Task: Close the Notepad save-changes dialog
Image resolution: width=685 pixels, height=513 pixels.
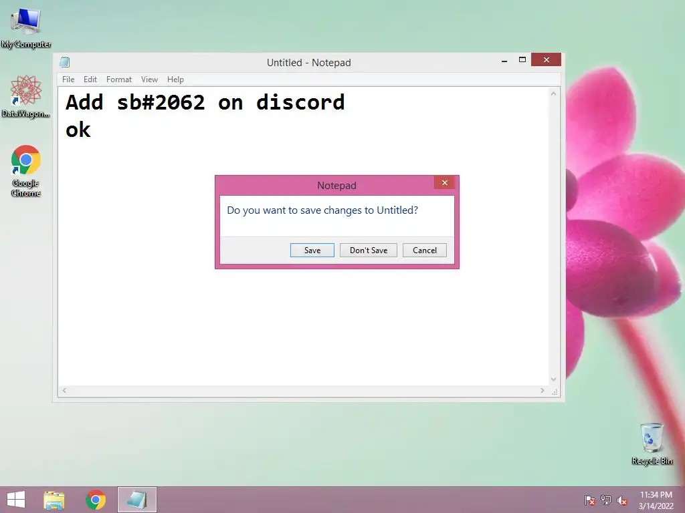Action: [444, 183]
